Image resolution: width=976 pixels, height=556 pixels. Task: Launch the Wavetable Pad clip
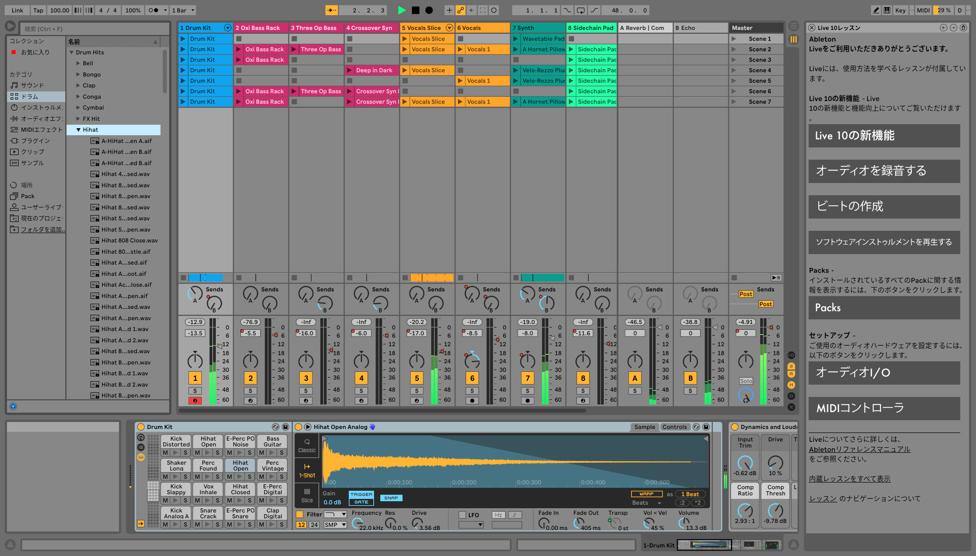tap(516, 39)
